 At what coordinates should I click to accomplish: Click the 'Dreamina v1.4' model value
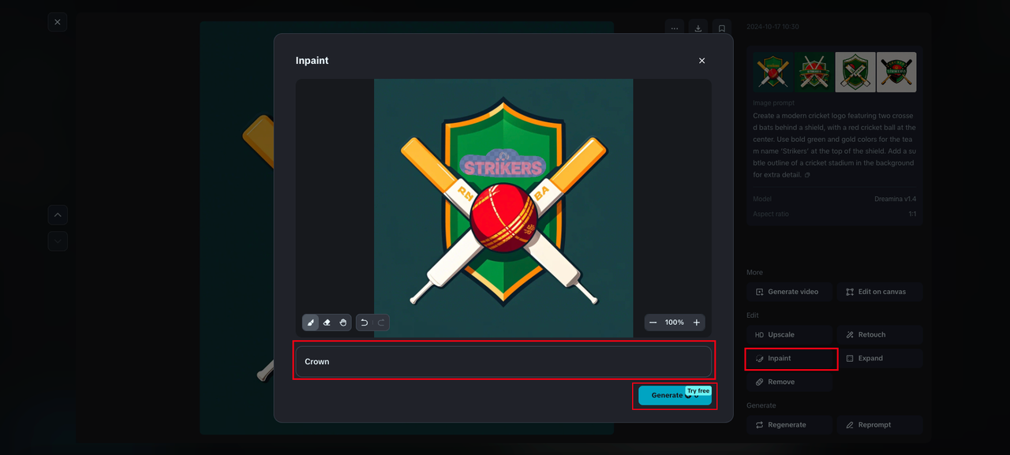click(895, 200)
